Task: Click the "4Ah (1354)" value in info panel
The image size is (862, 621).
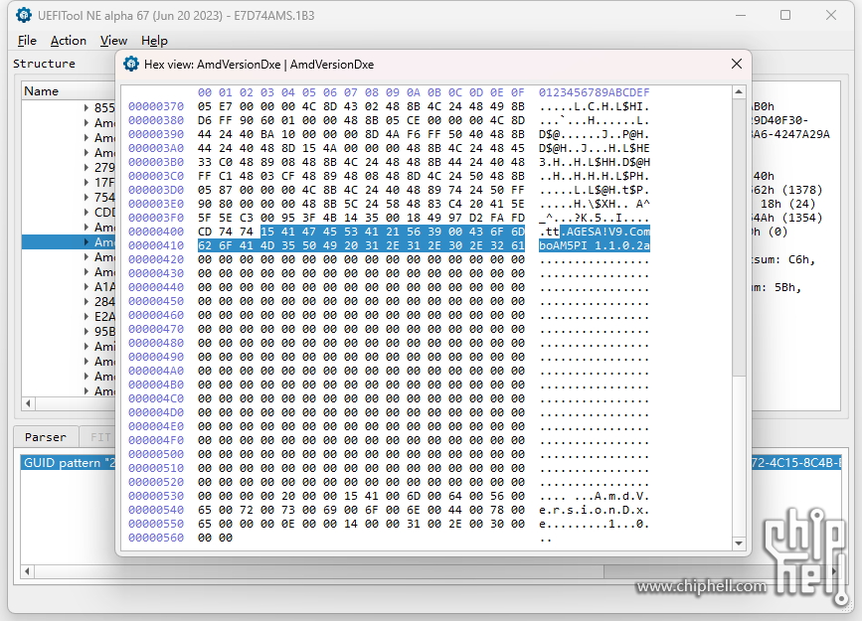Action: point(787,218)
